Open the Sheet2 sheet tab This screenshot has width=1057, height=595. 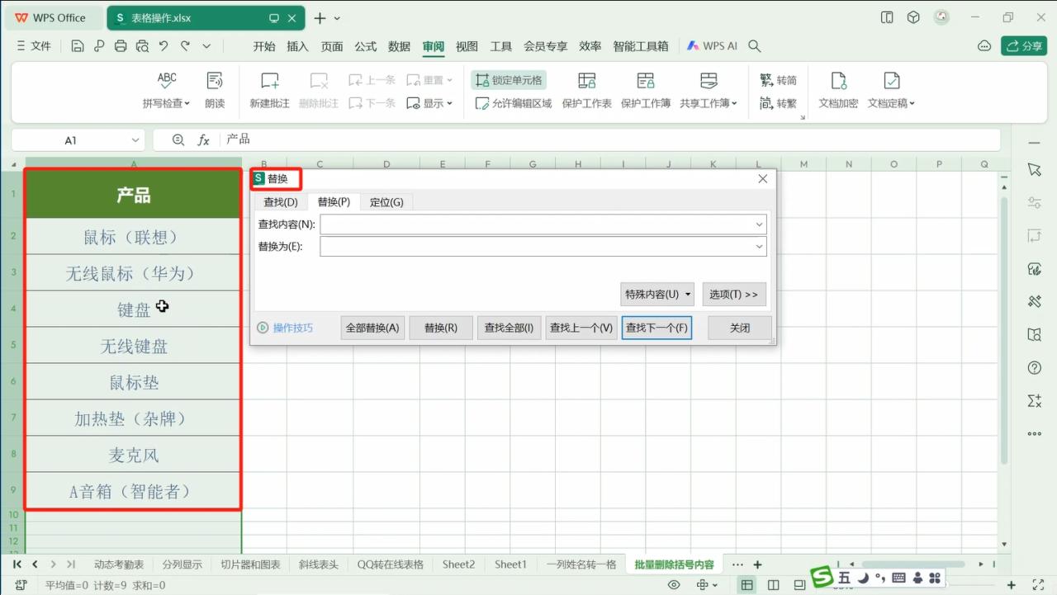click(458, 564)
